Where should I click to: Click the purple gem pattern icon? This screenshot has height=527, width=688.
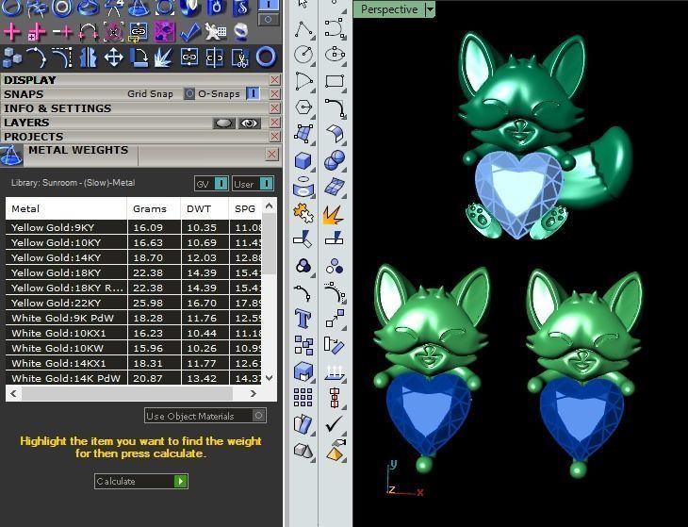point(165,32)
